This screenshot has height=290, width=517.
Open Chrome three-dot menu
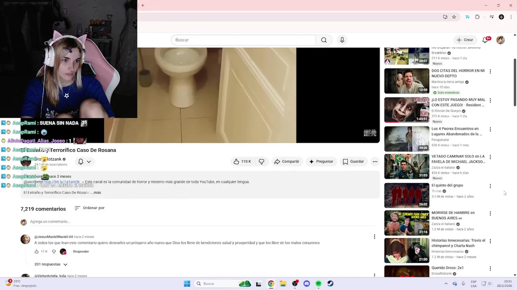pyautogui.click(x=511, y=17)
